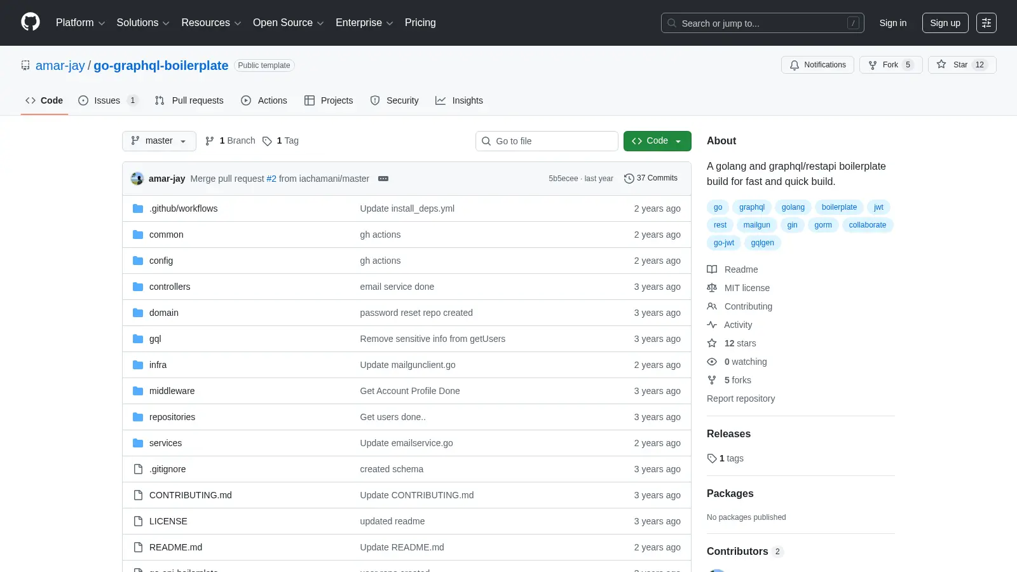This screenshot has width=1017, height=572.
Task: Click the Sign in link
Action: (893, 23)
